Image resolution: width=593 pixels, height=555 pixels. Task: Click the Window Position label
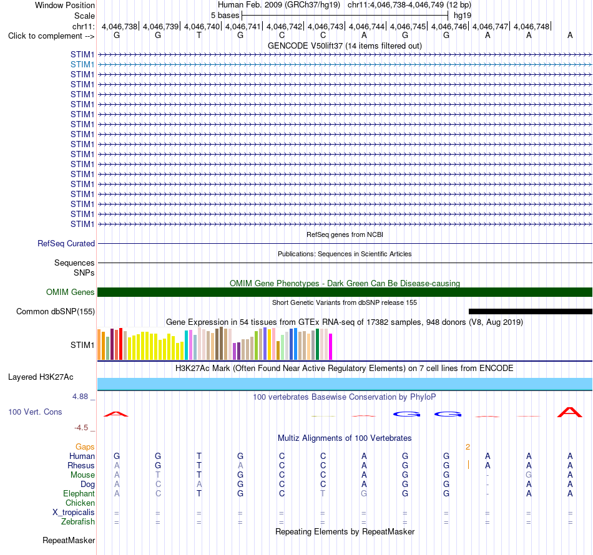coord(65,5)
